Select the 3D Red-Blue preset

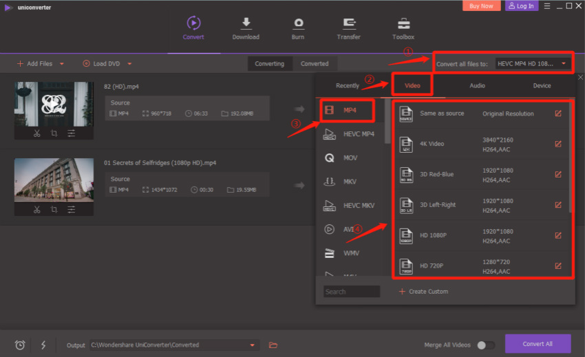click(x=481, y=175)
